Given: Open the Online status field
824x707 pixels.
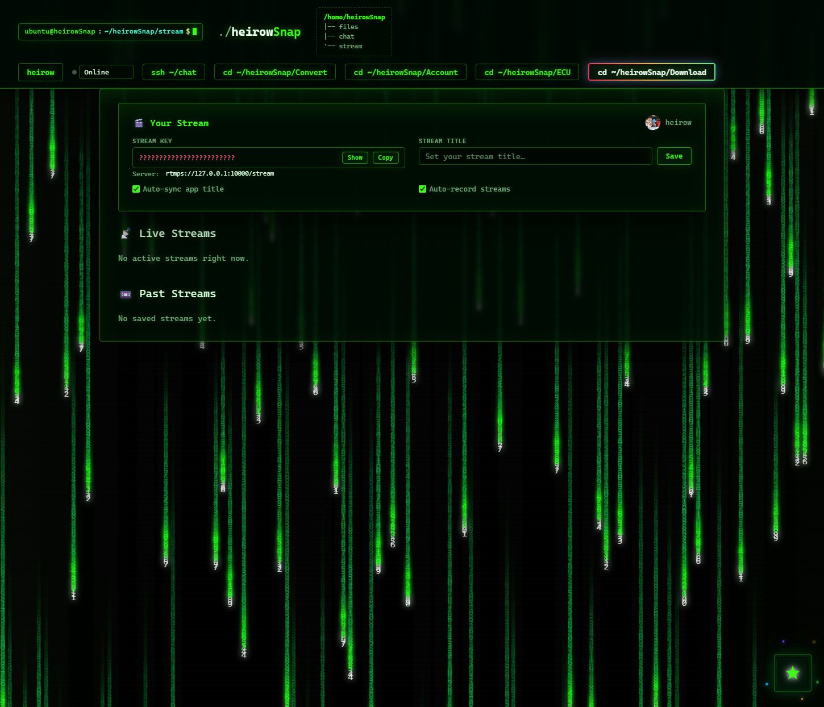Looking at the screenshot, I should coord(106,72).
